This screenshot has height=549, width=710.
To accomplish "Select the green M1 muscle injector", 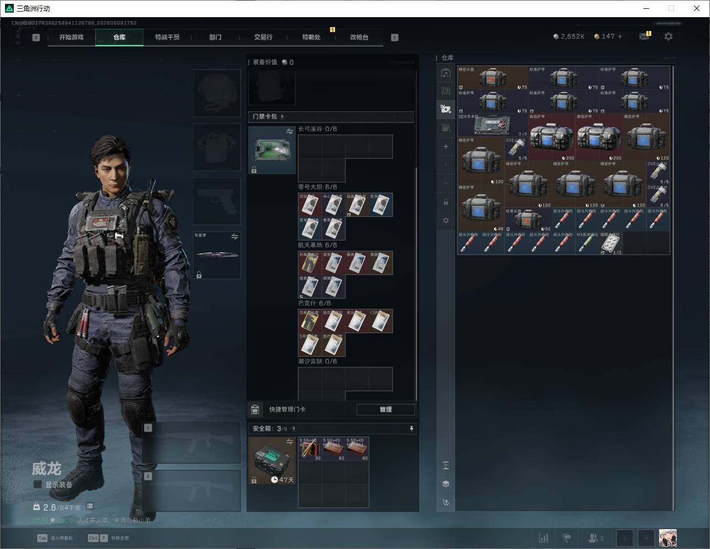I will pyautogui.click(x=587, y=243).
